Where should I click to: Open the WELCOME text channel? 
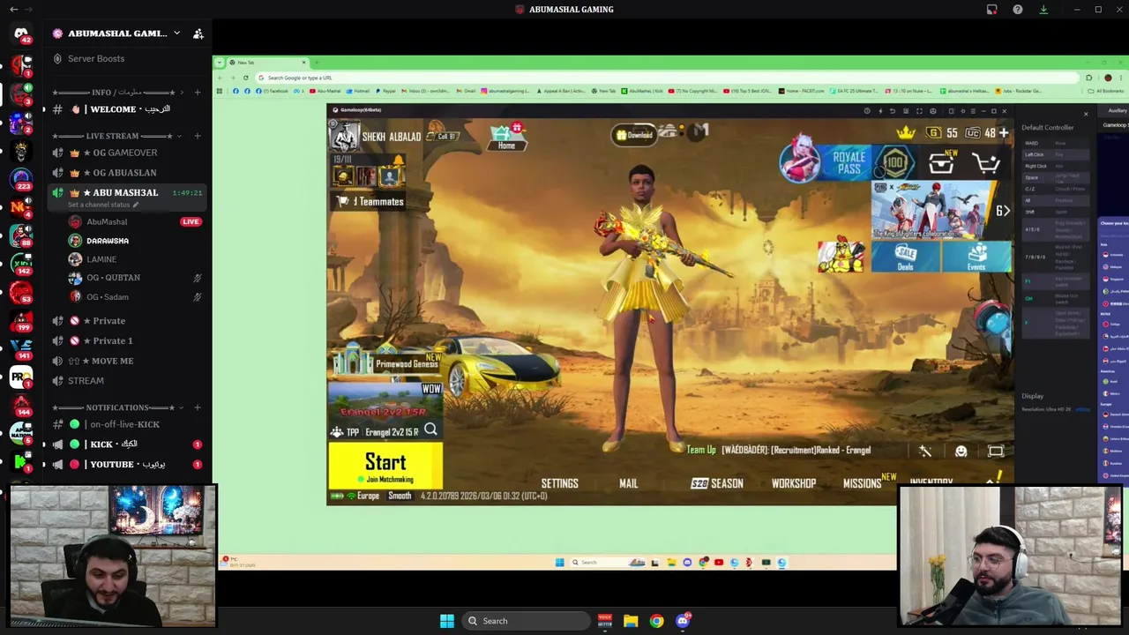click(128, 109)
